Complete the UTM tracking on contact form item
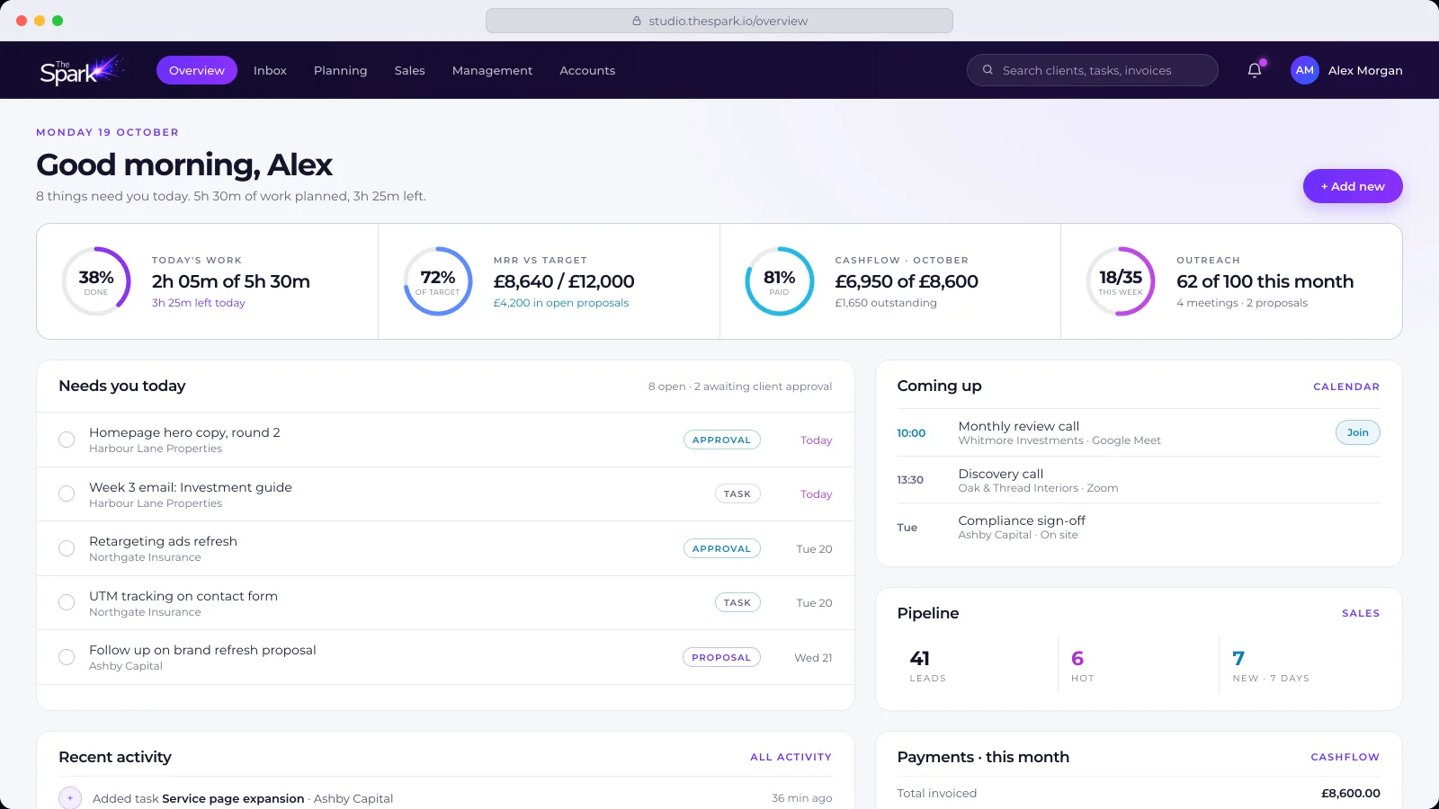Image resolution: width=1439 pixels, height=809 pixels. 67,602
